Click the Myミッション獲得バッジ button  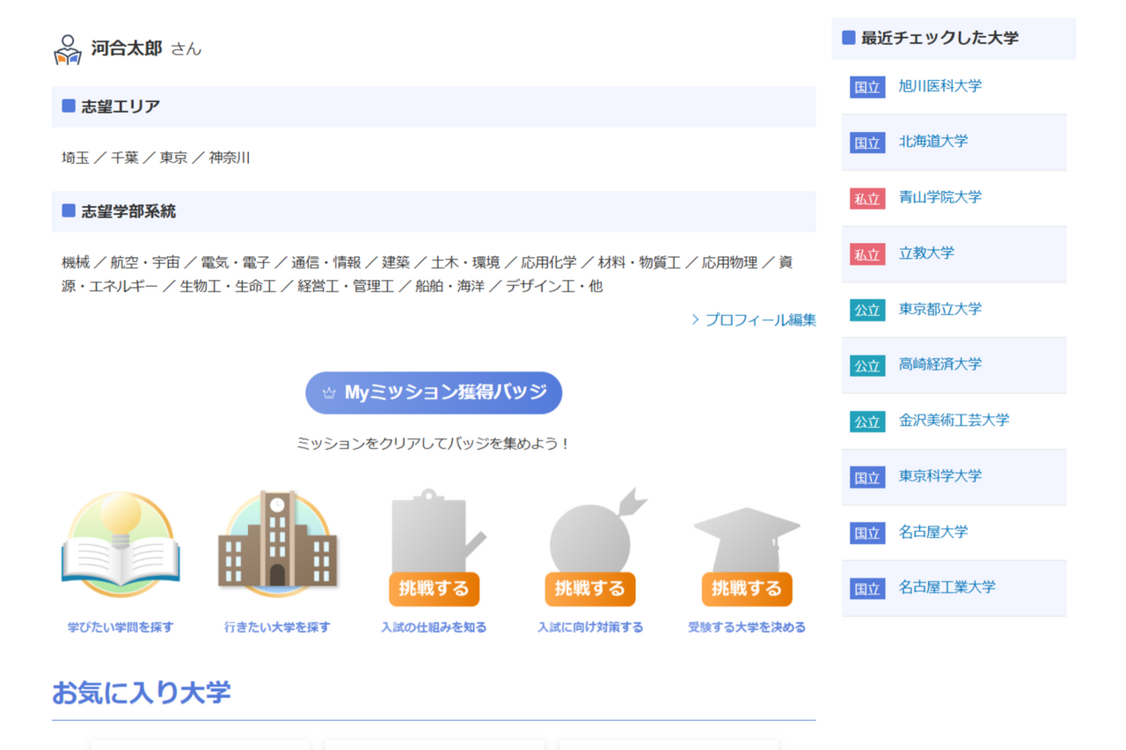pyautogui.click(x=434, y=393)
